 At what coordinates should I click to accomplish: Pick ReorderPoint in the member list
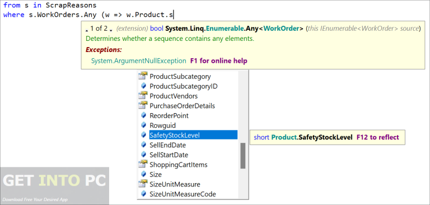(x=169, y=115)
